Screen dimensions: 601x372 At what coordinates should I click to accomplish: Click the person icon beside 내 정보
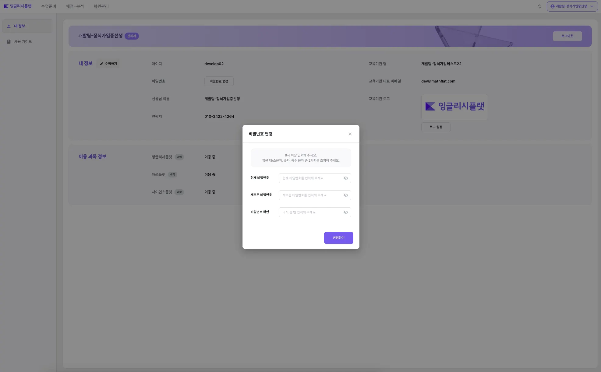[9, 26]
